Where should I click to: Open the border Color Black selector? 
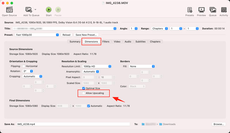click(x=137, y=86)
